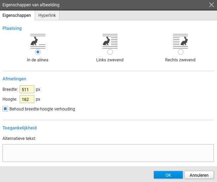Click the 'In de alinea' text label
This screenshot has width=217, height=182.
(38, 60)
